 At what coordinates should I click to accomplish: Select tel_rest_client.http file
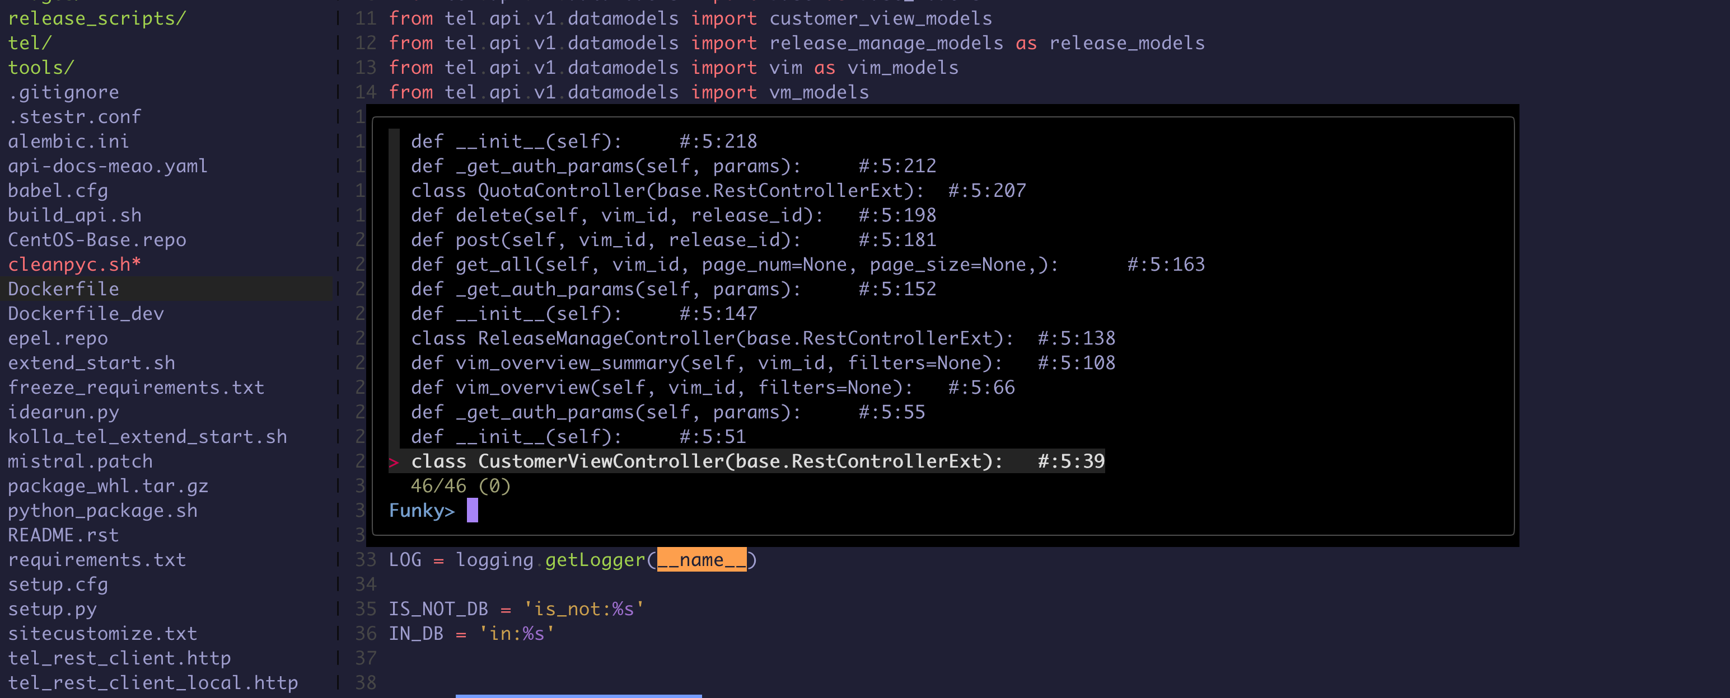point(119,658)
